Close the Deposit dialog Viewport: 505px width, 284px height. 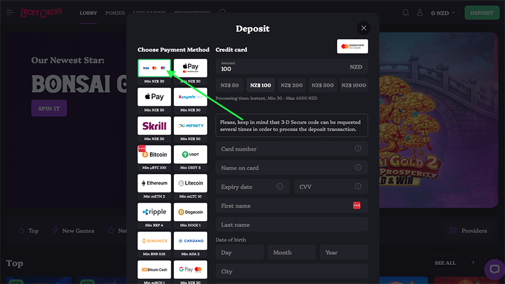pyautogui.click(x=364, y=28)
